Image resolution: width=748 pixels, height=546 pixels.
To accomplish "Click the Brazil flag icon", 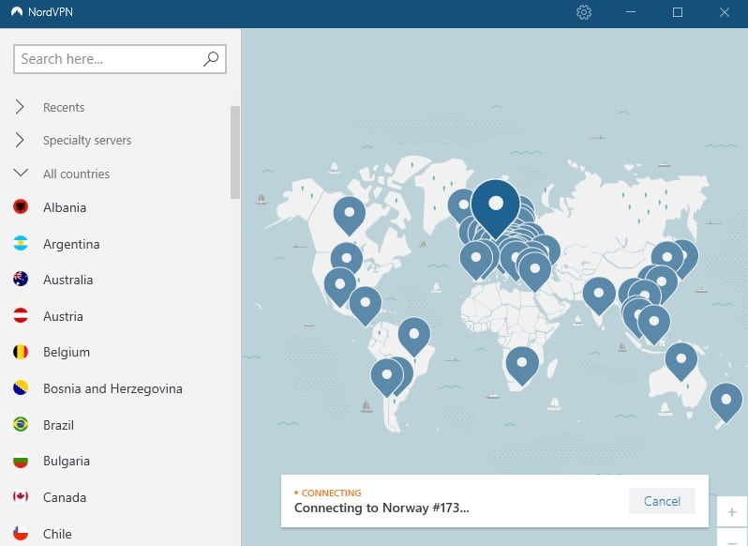I will point(21,424).
